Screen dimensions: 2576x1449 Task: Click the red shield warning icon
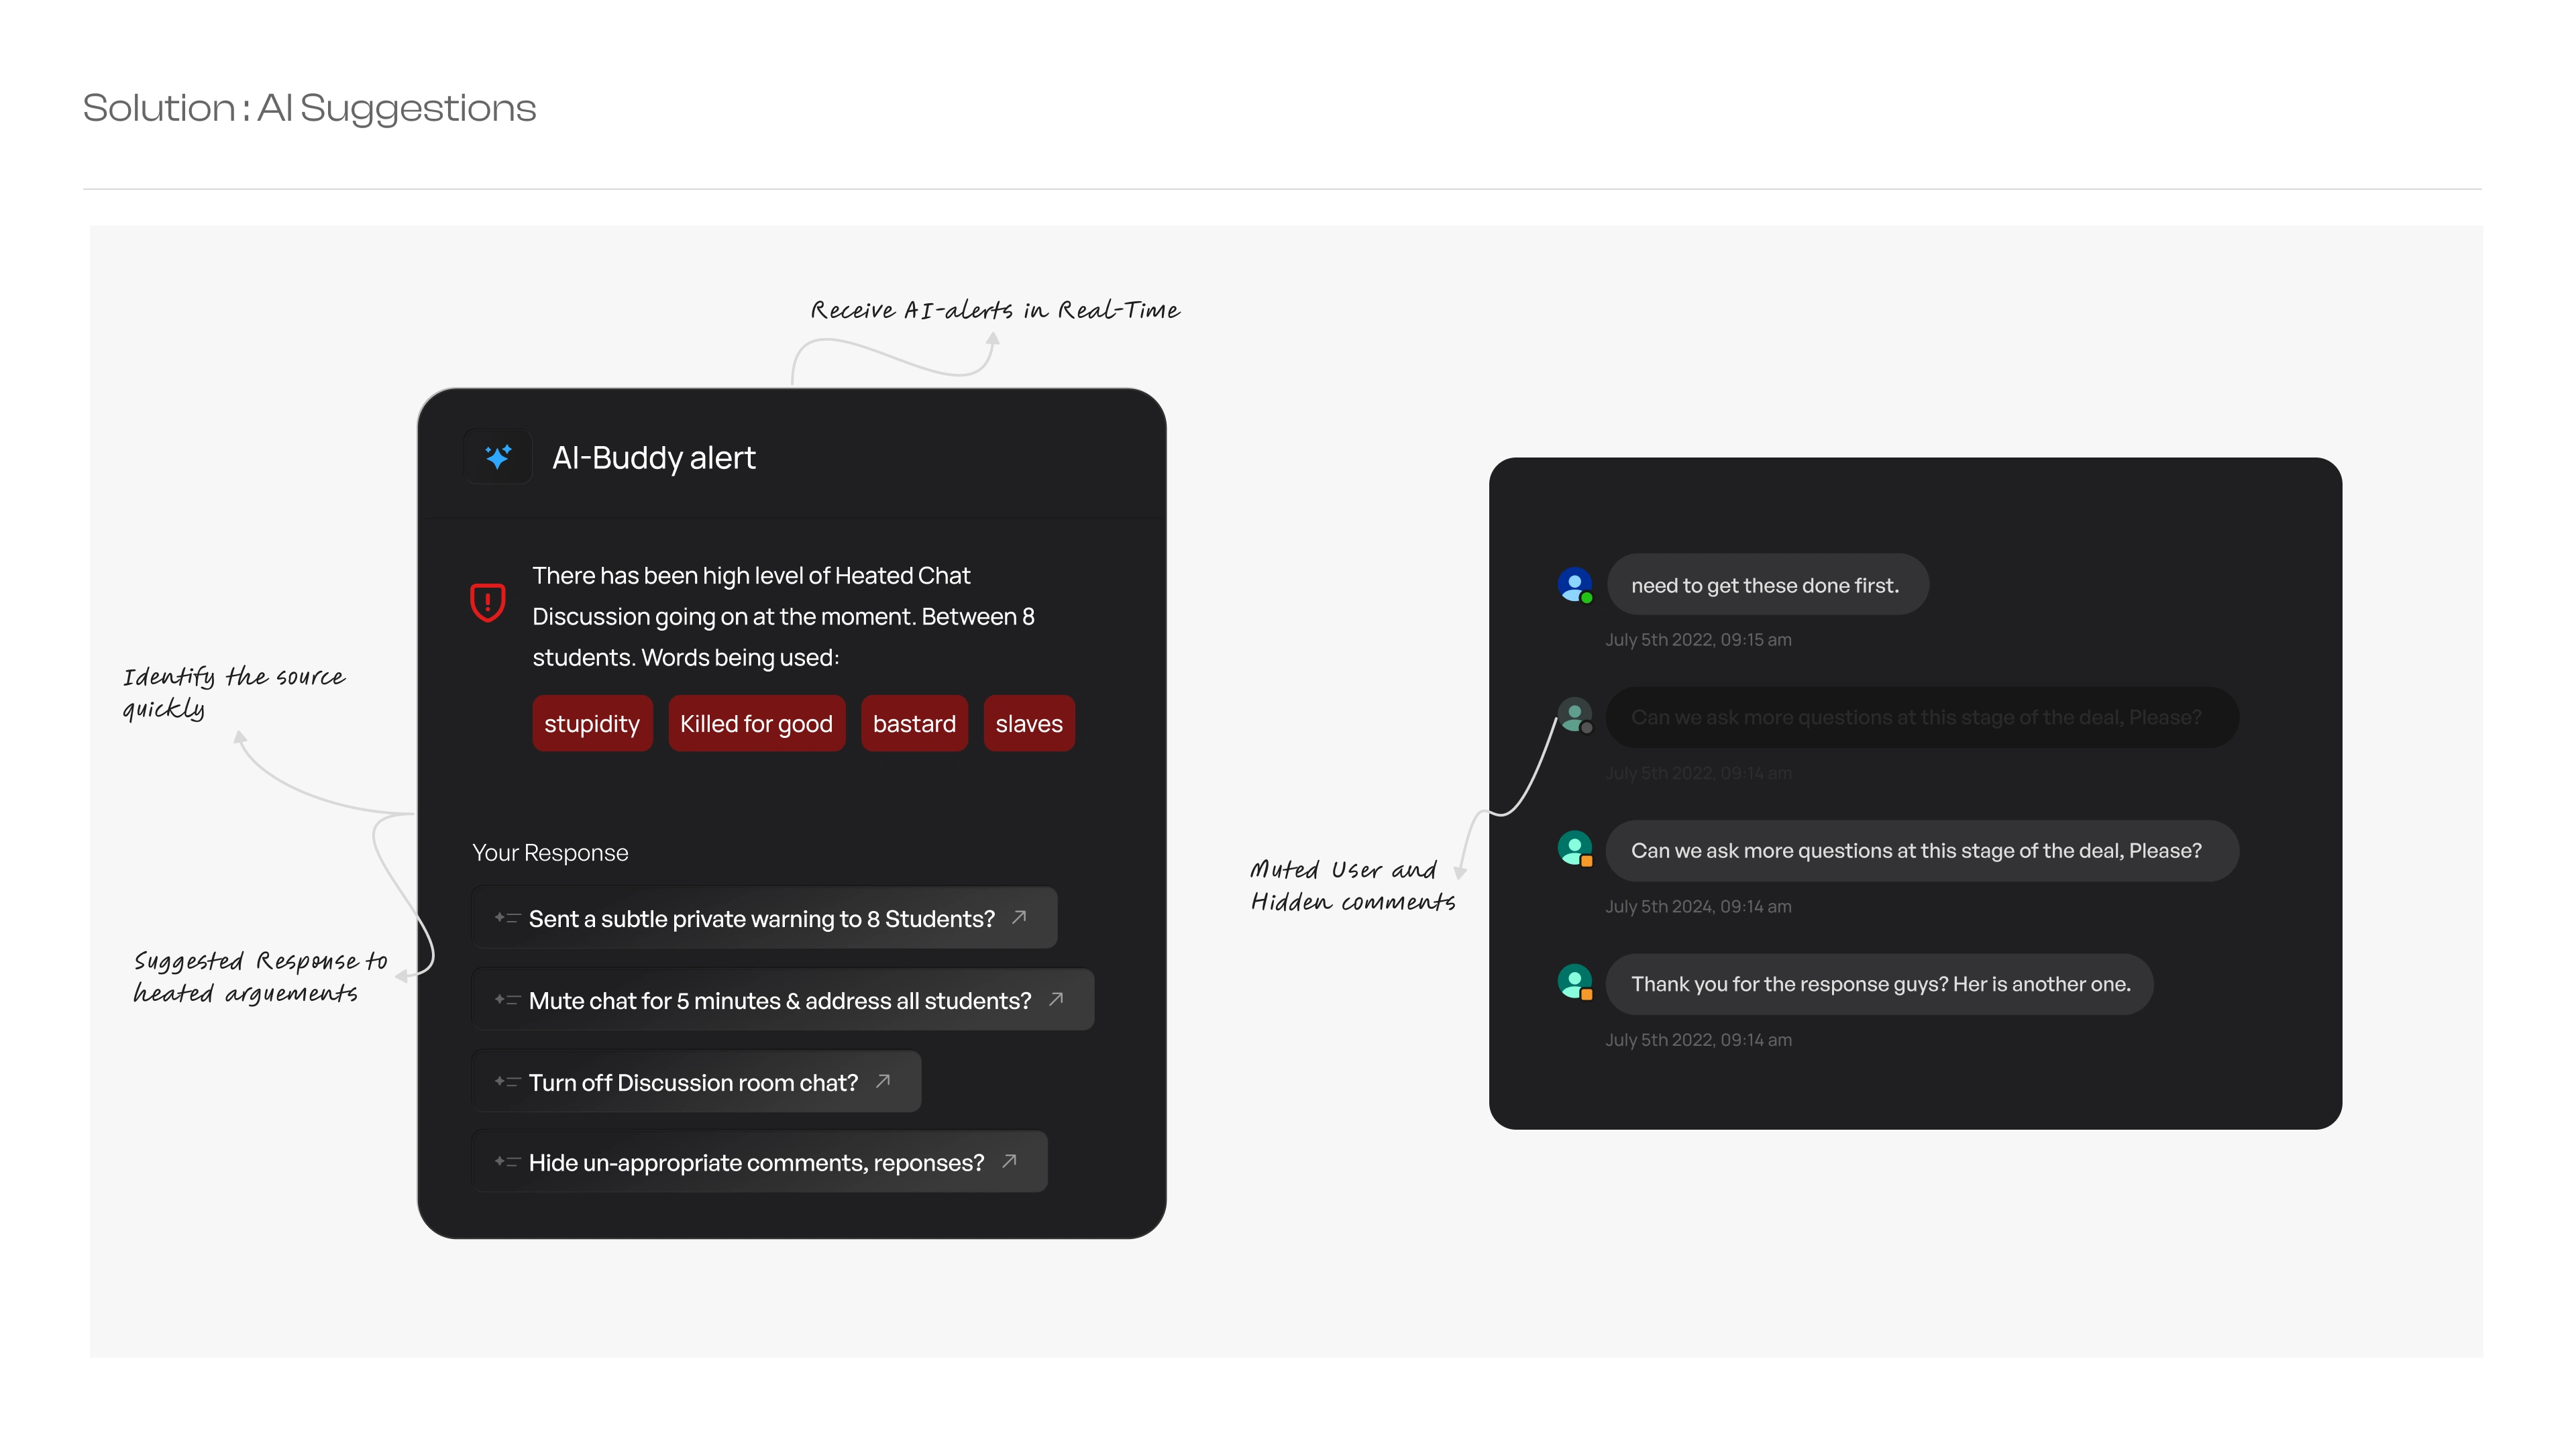(x=487, y=602)
